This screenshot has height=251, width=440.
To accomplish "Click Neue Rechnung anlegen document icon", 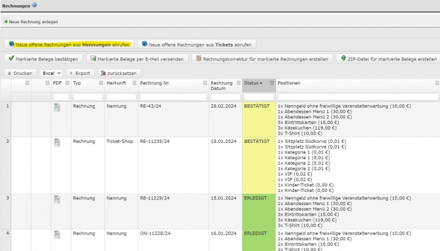I will [x=5, y=21].
